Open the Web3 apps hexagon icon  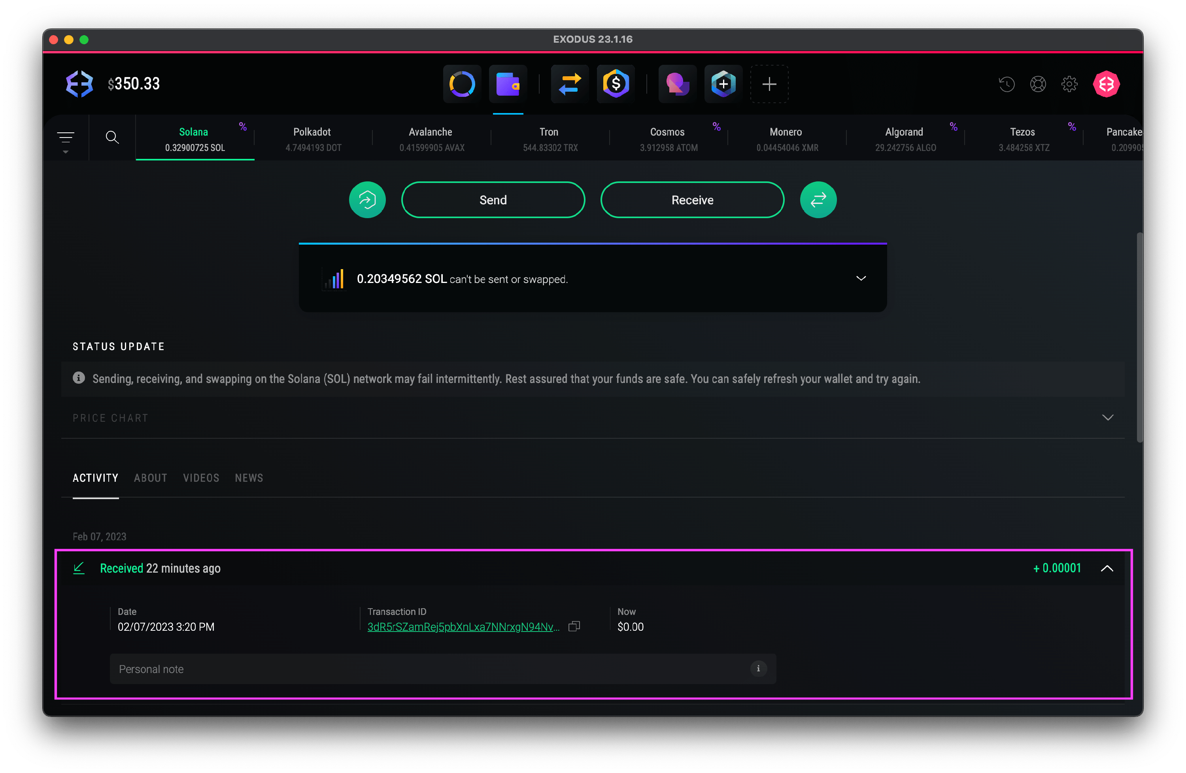click(723, 84)
